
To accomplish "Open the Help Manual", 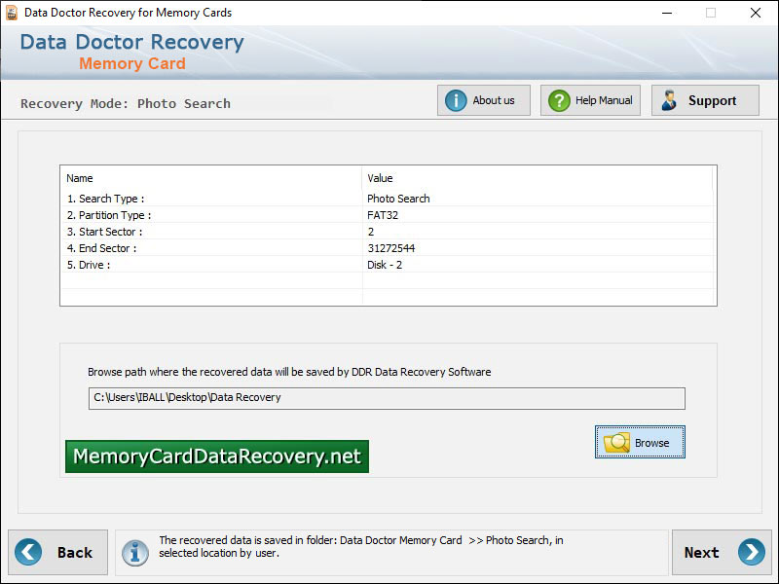I will pyautogui.click(x=590, y=99).
